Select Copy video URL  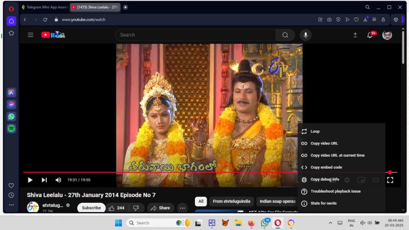tap(341, 144)
